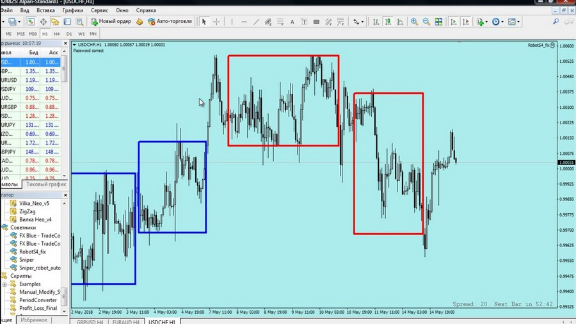Screen dimensions: 576x324
Task: Click the Zoom Out magnifier icon
Action: pos(426,22)
